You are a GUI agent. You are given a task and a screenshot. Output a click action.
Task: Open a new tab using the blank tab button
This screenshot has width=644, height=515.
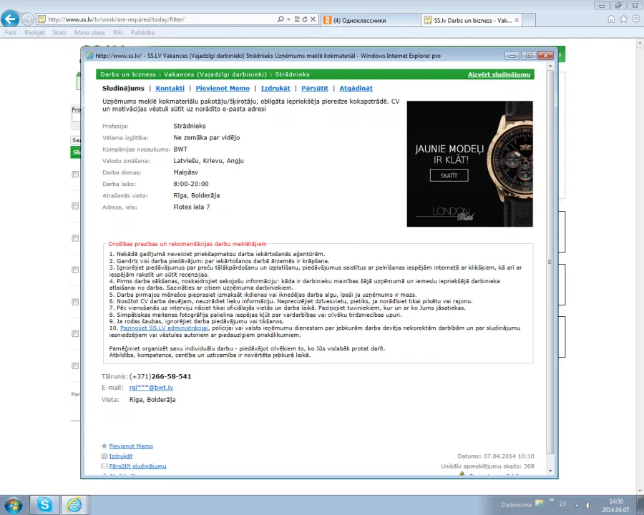tap(529, 20)
